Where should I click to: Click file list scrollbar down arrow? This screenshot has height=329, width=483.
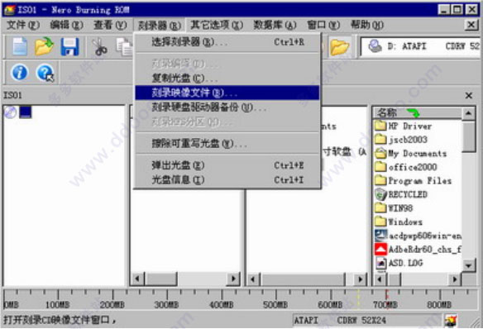[x=468, y=265]
